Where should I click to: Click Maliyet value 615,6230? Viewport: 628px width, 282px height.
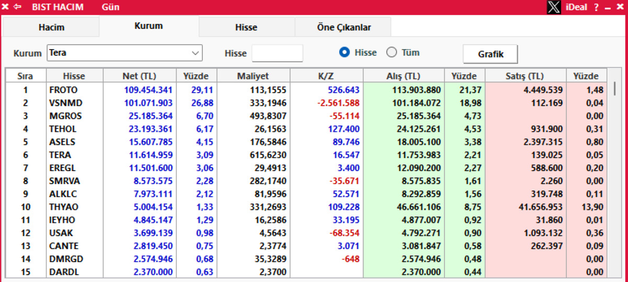click(268, 155)
